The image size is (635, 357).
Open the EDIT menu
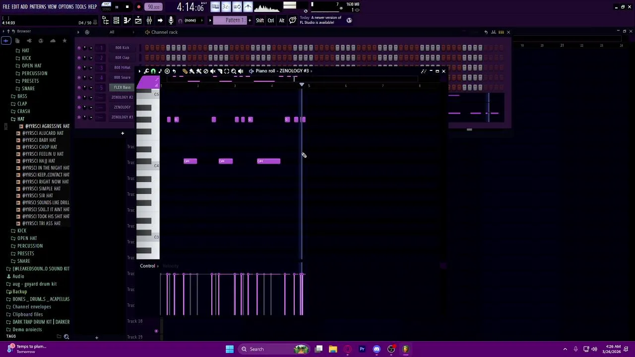pos(15,6)
